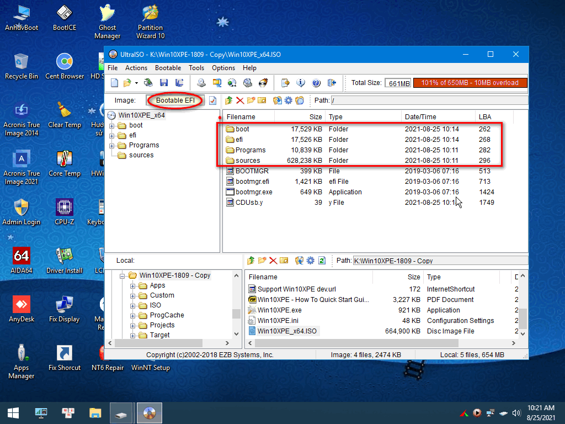565x424 pixels.
Task: Open the Bootable menu
Action: 168,68
